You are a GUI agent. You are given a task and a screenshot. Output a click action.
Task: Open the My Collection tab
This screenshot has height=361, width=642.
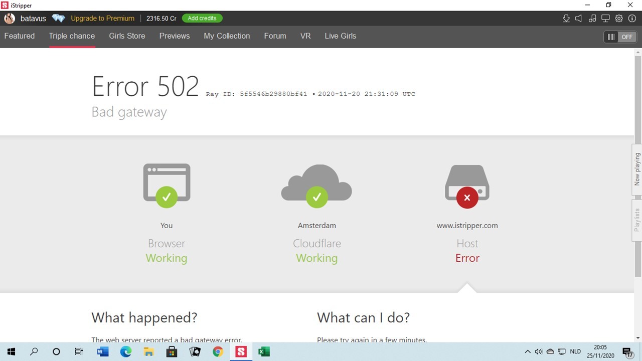click(227, 36)
